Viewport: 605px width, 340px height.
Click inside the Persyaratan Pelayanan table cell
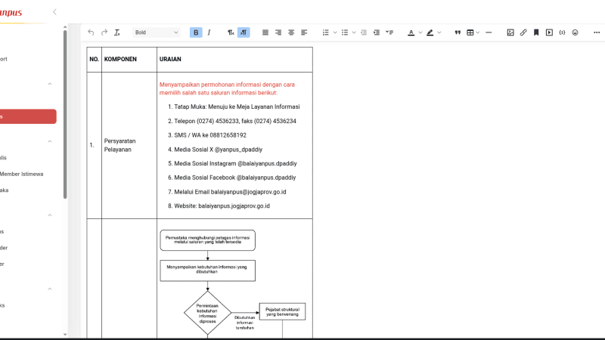[x=129, y=144]
